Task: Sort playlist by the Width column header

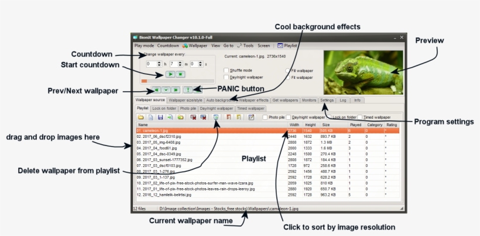Action: pos(294,125)
